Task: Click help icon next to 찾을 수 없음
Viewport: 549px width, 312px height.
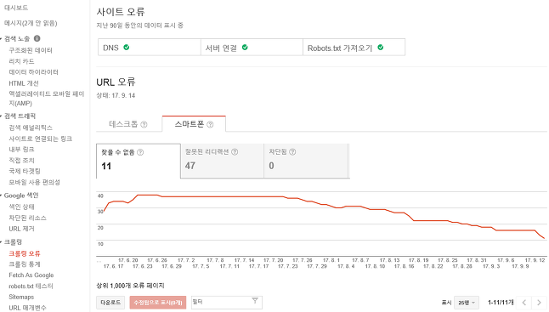Action: [x=140, y=152]
